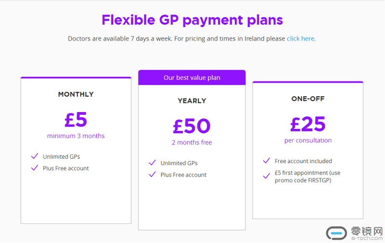385x243 pixels.
Task: Select the 'Our best value plan' banner
Action: click(x=192, y=77)
